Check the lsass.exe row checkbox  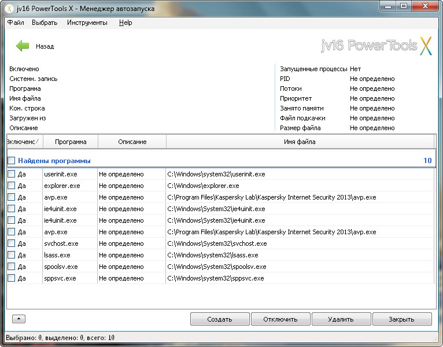click(12, 255)
